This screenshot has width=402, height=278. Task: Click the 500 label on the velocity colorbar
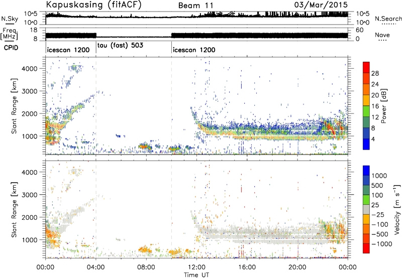[377, 185]
